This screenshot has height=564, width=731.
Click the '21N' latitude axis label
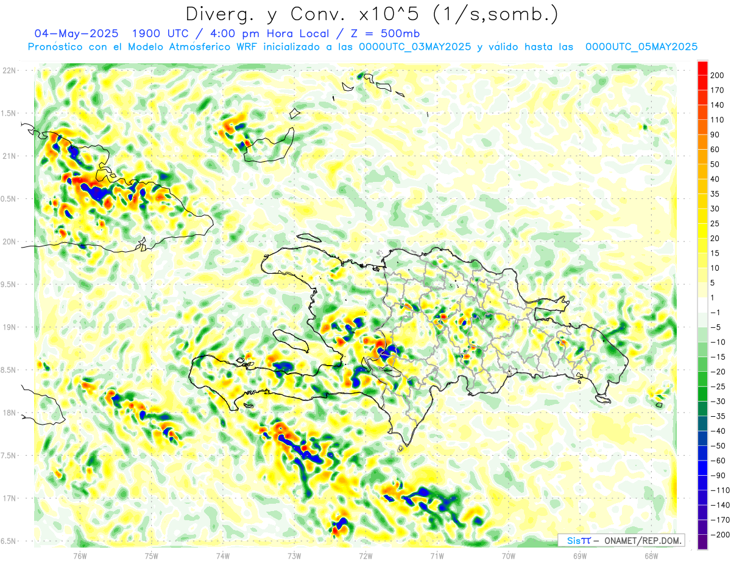pos(9,156)
